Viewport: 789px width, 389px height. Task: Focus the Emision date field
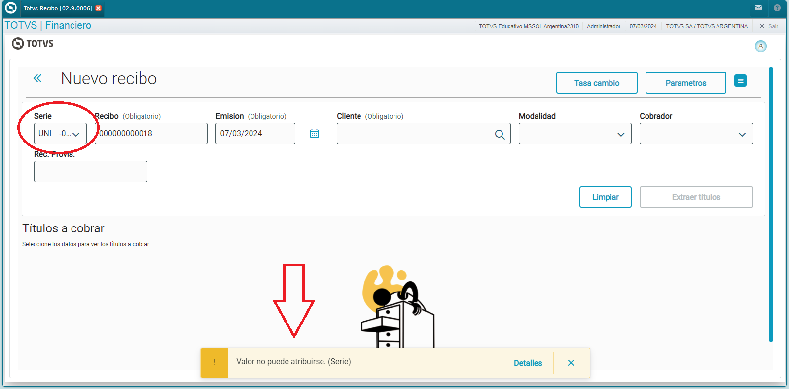click(x=255, y=133)
